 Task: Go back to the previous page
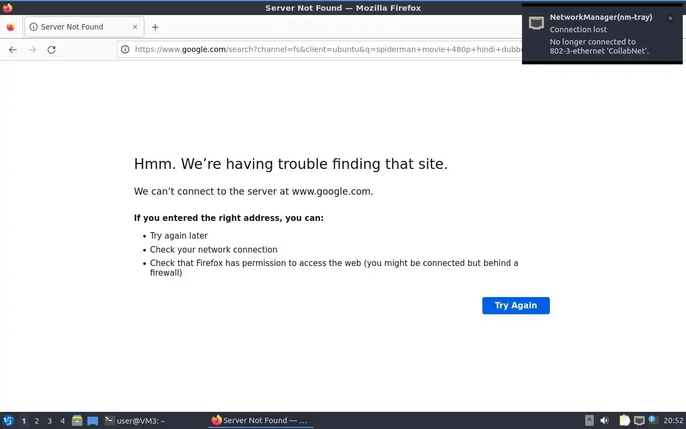[13, 49]
